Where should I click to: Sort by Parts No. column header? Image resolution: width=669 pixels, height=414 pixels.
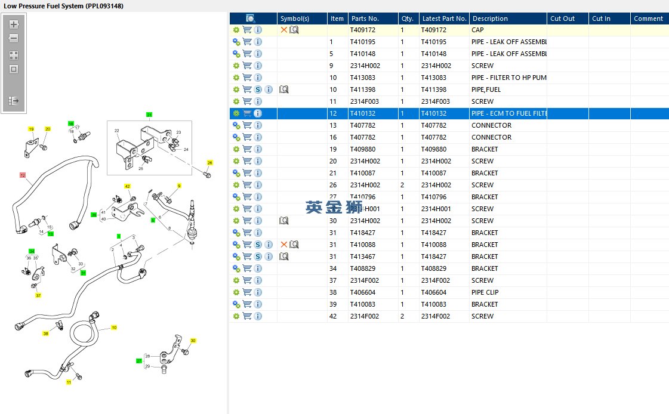click(x=373, y=18)
